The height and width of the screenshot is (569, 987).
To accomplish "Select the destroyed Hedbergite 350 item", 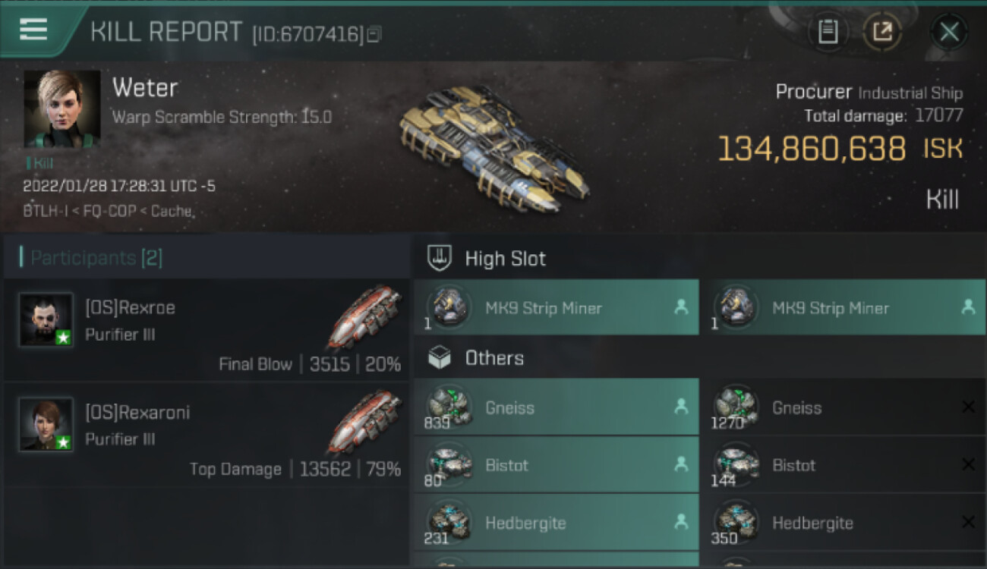I will 843,522.
